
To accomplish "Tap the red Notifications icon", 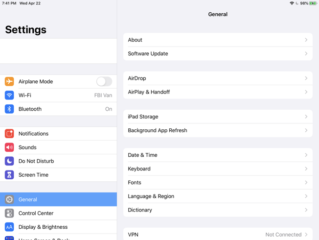I will click(9, 134).
